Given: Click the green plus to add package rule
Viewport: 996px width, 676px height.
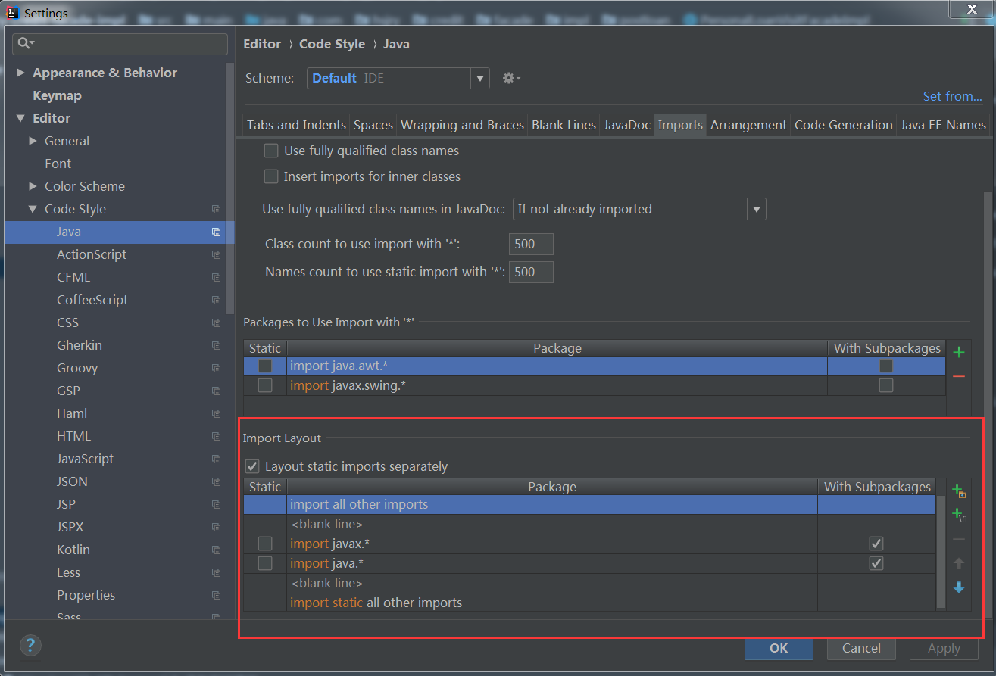Looking at the screenshot, I should coord(959,351).
